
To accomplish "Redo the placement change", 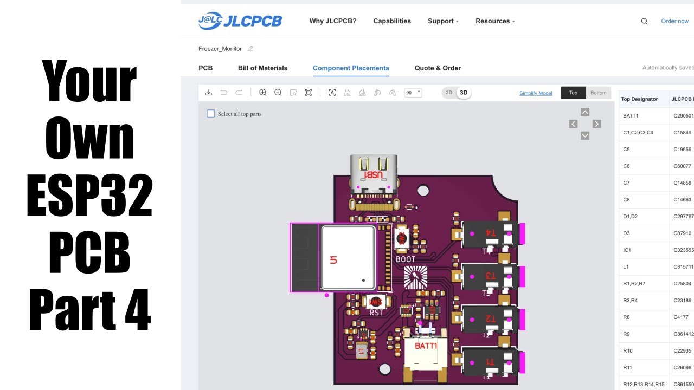I will pyautogui.click(x=239, y=93).
